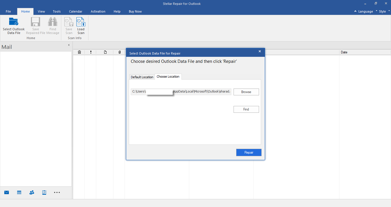
Task: Open the File menu
Action: pyautogui.click(x=8, y=11)
